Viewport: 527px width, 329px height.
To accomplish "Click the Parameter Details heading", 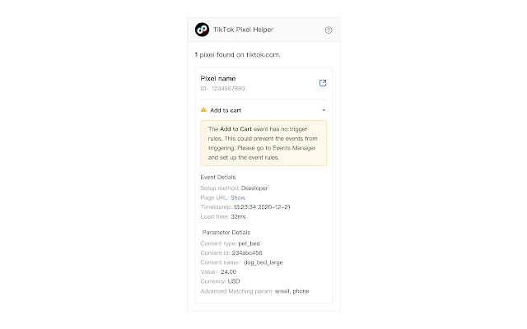I will (x=226, y=232).
